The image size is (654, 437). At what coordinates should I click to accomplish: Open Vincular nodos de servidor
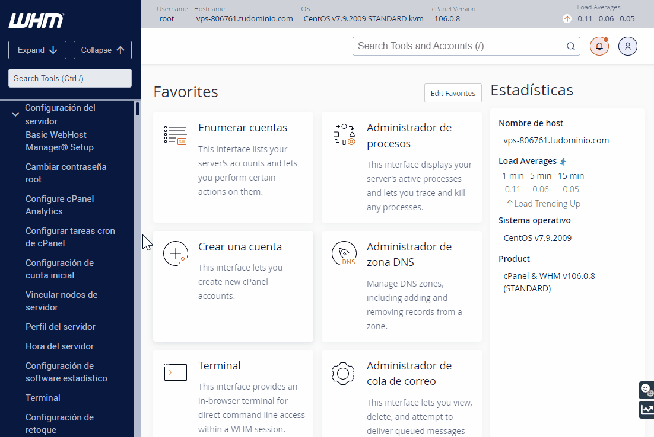(61, 301)
